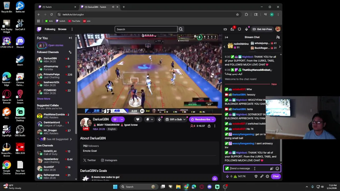Click the Windows Start button
The height and width of the screenshot is (191, 340).
pos(115,187)
